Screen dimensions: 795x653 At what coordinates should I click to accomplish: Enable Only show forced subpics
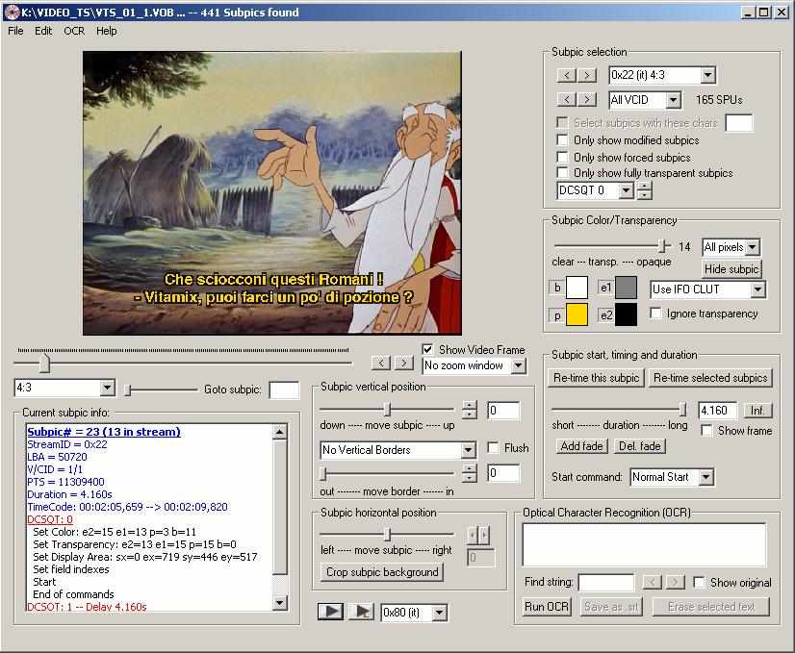click(x=563, y=157)
